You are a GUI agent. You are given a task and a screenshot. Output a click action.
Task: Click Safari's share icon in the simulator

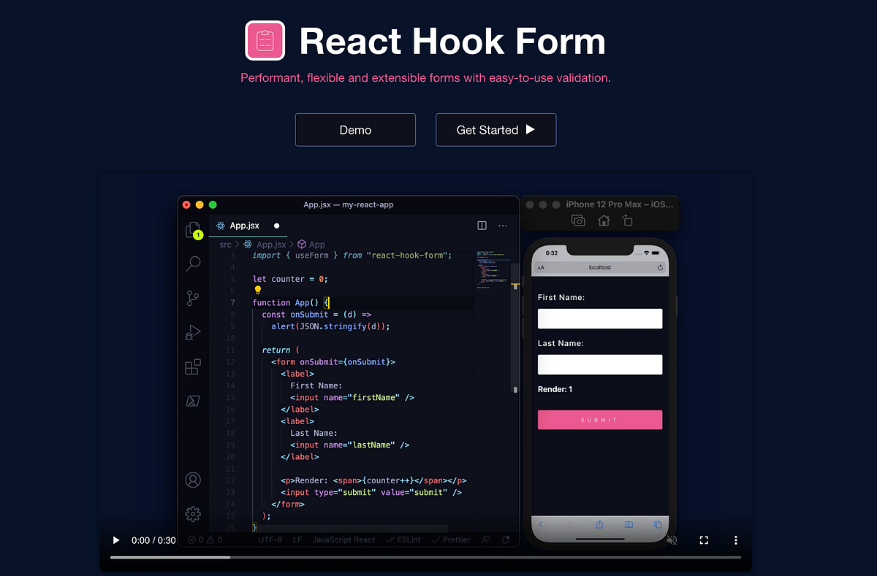pos(600,524)
